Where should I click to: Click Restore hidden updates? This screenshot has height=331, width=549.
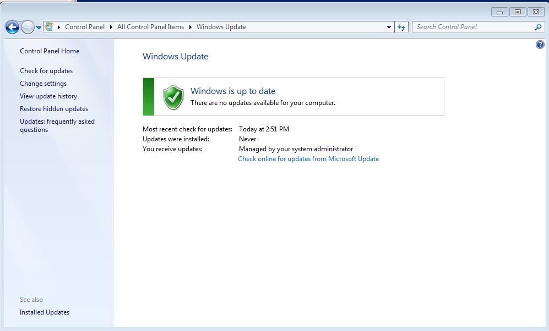coord(54,109)
